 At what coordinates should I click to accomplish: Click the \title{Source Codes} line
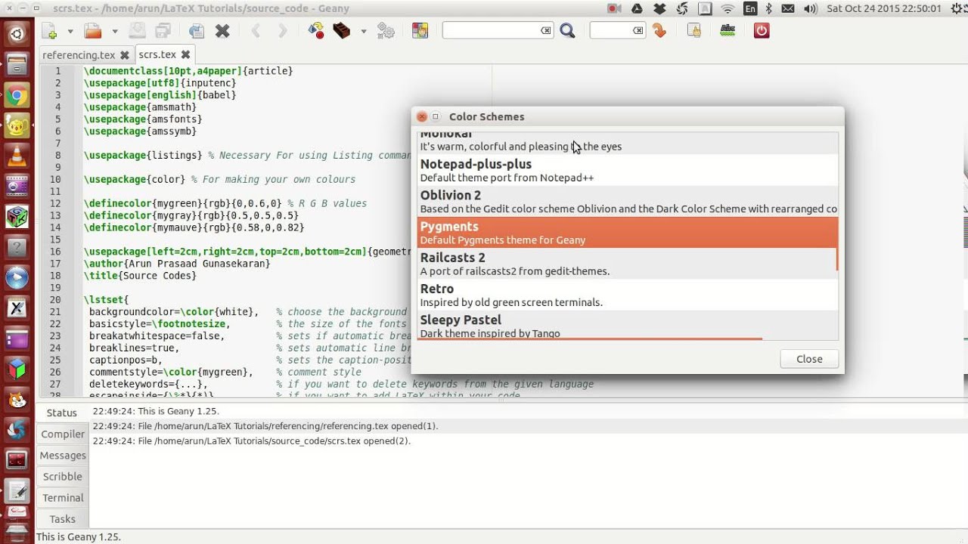(x=140, y=276)
